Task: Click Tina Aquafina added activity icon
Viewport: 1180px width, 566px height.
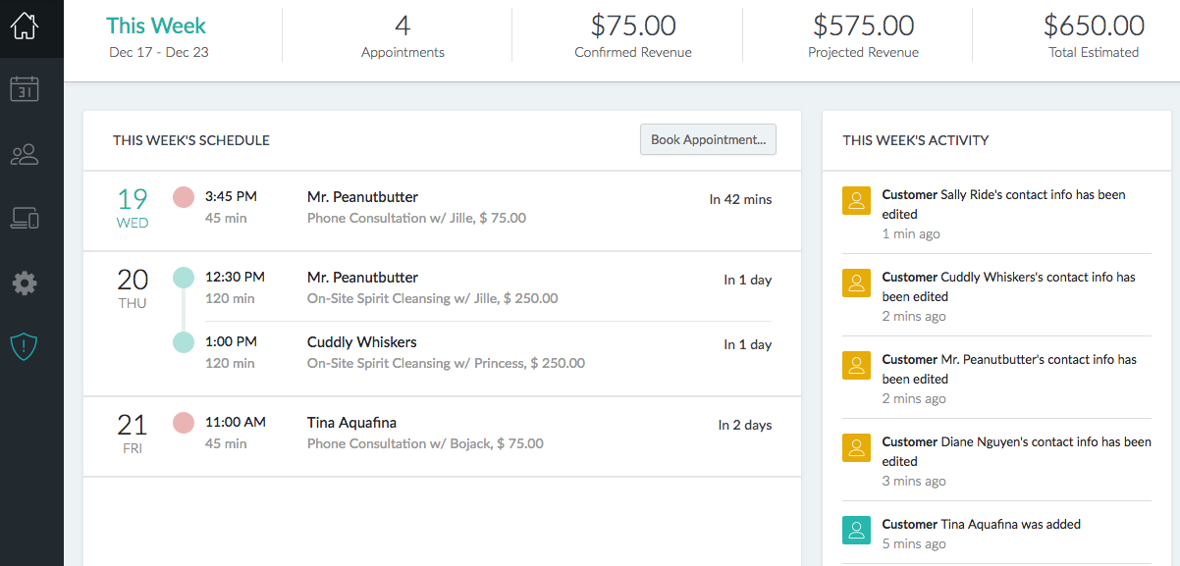Action: (x=857, y=531)
